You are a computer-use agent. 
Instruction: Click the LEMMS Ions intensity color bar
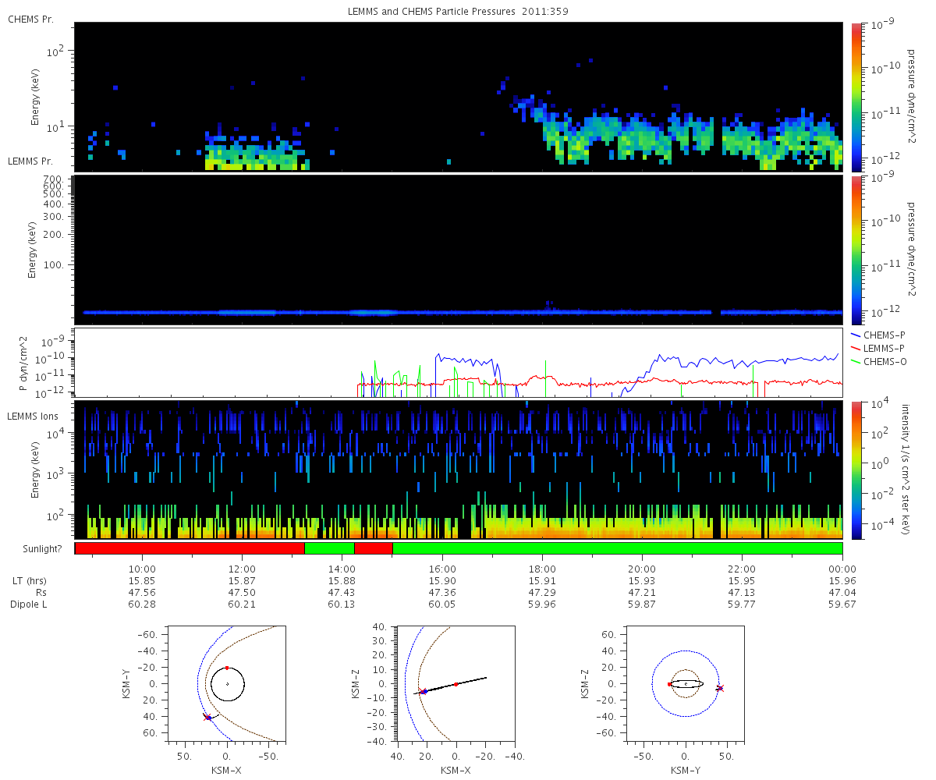pos(856,470)
